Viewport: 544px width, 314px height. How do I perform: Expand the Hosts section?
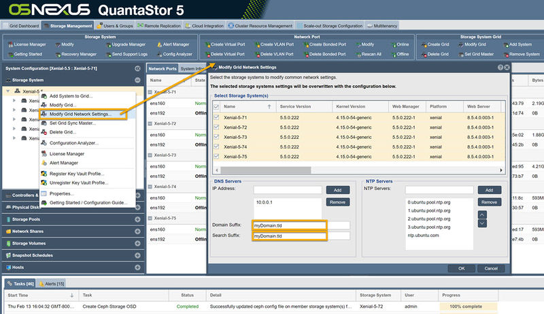tap(138, 268)
